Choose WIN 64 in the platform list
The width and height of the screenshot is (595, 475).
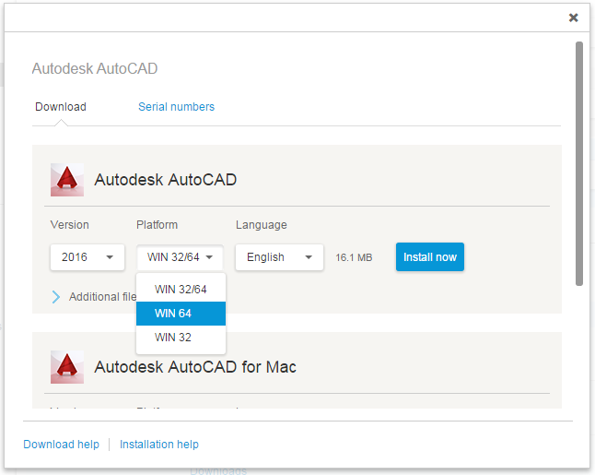pyautogui.click(x=181, y=314)
